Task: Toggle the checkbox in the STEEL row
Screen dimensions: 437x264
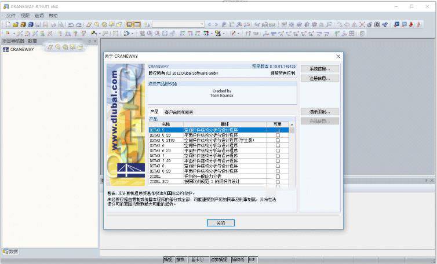Action: (278, 177)
